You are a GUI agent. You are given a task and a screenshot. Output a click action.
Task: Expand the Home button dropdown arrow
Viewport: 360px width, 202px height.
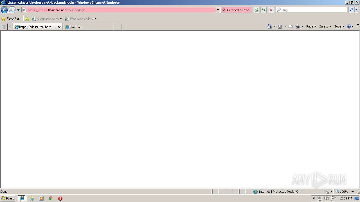[275, 26]
